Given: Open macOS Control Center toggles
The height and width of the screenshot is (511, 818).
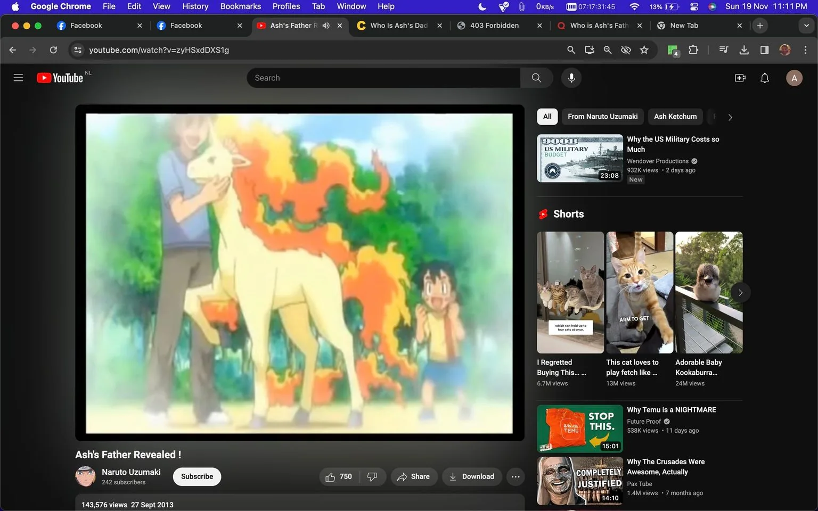Looking at the screenshot, I should [x=694, y=6].
